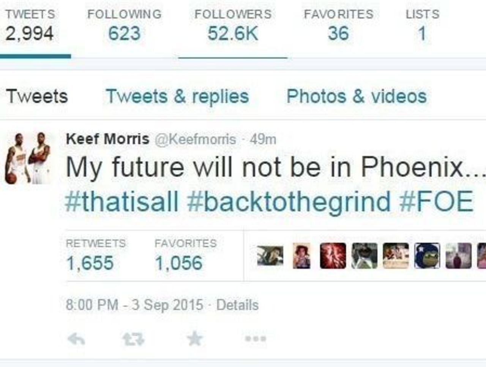The height and width of the screenshot is (367, 486).
Task: Click the tweet Details link
Action: click(237, 305)
